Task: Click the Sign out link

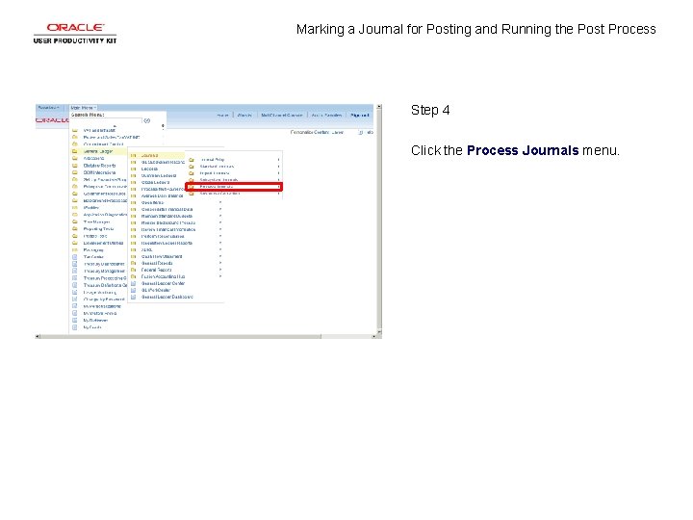Action: 359,116
